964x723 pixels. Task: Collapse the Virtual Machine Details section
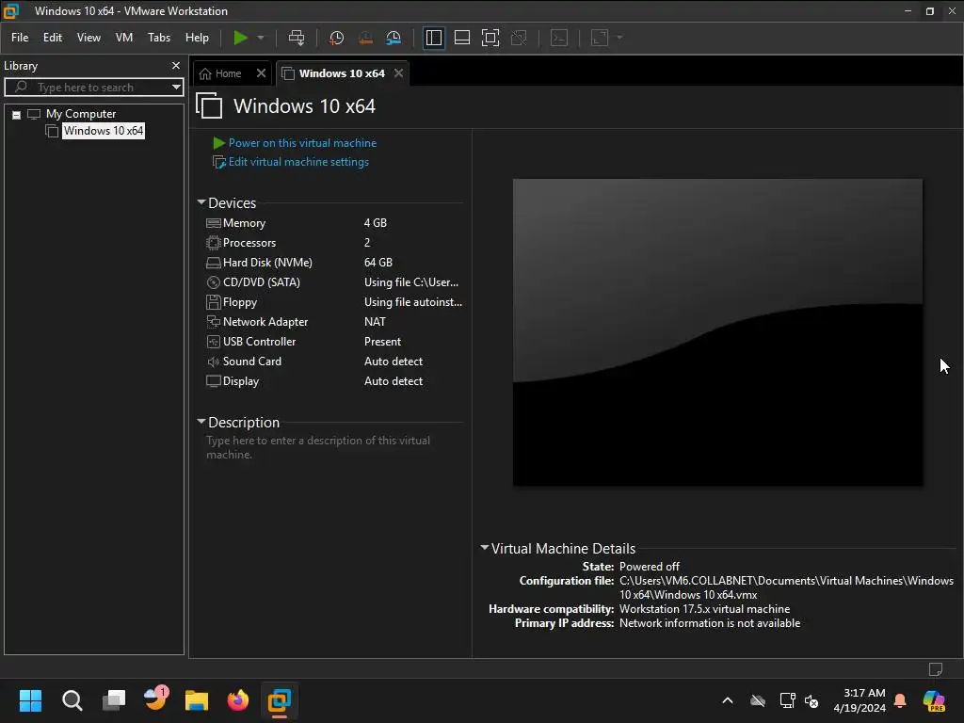click(485, 547)
